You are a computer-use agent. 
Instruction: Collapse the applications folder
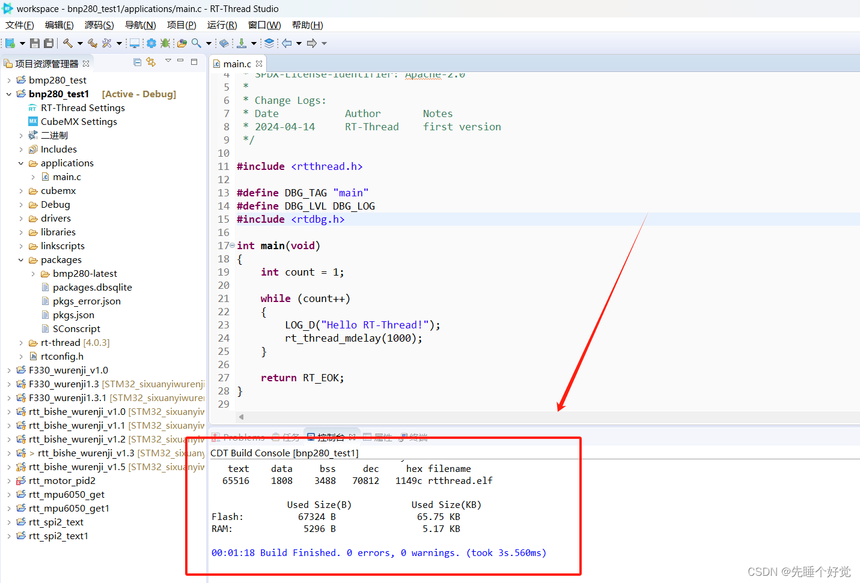21,163
